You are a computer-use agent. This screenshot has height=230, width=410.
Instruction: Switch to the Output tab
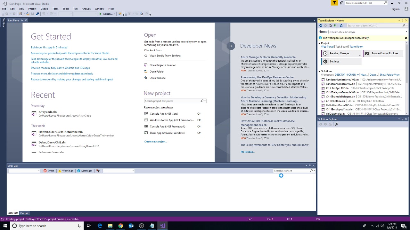[x=24, y=213]
